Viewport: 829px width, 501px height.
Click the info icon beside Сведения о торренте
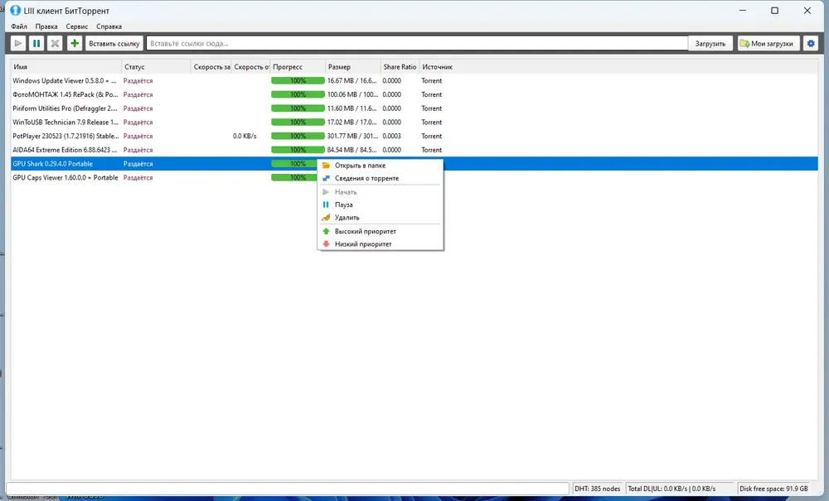click(x=326, y=178)
